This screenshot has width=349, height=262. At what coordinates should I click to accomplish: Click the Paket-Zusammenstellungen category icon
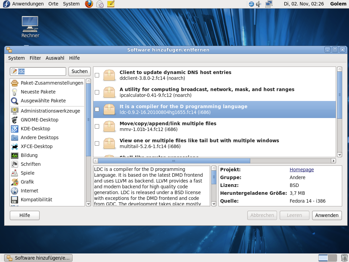click(x=15, y=83)
